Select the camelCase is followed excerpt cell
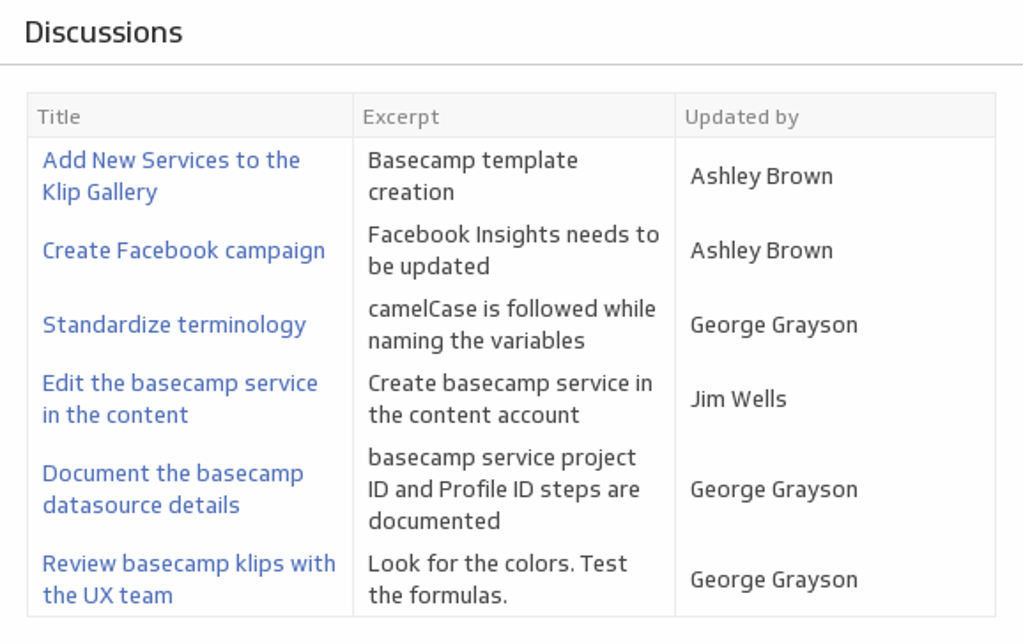This screenshot has width=1023, height=644. tap(511, 325)
